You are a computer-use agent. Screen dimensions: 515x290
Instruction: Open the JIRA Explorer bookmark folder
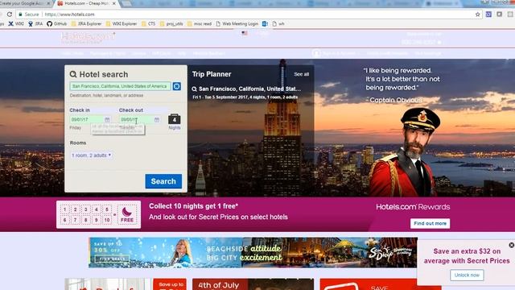86,23
